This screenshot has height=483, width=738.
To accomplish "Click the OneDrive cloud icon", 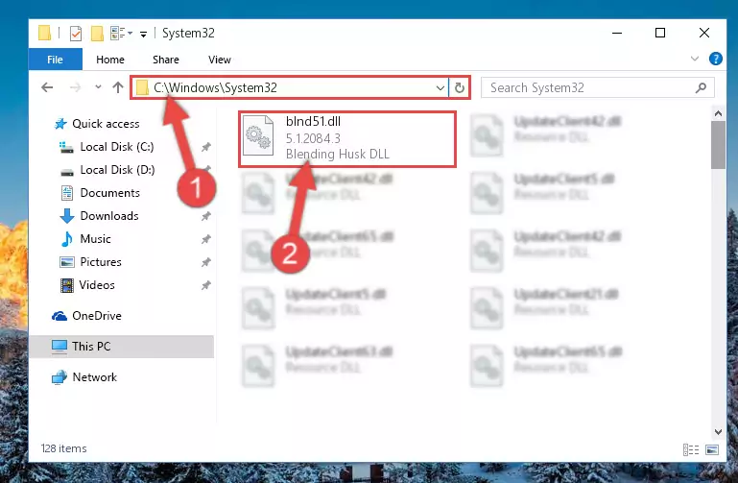I will coord(60,316).
